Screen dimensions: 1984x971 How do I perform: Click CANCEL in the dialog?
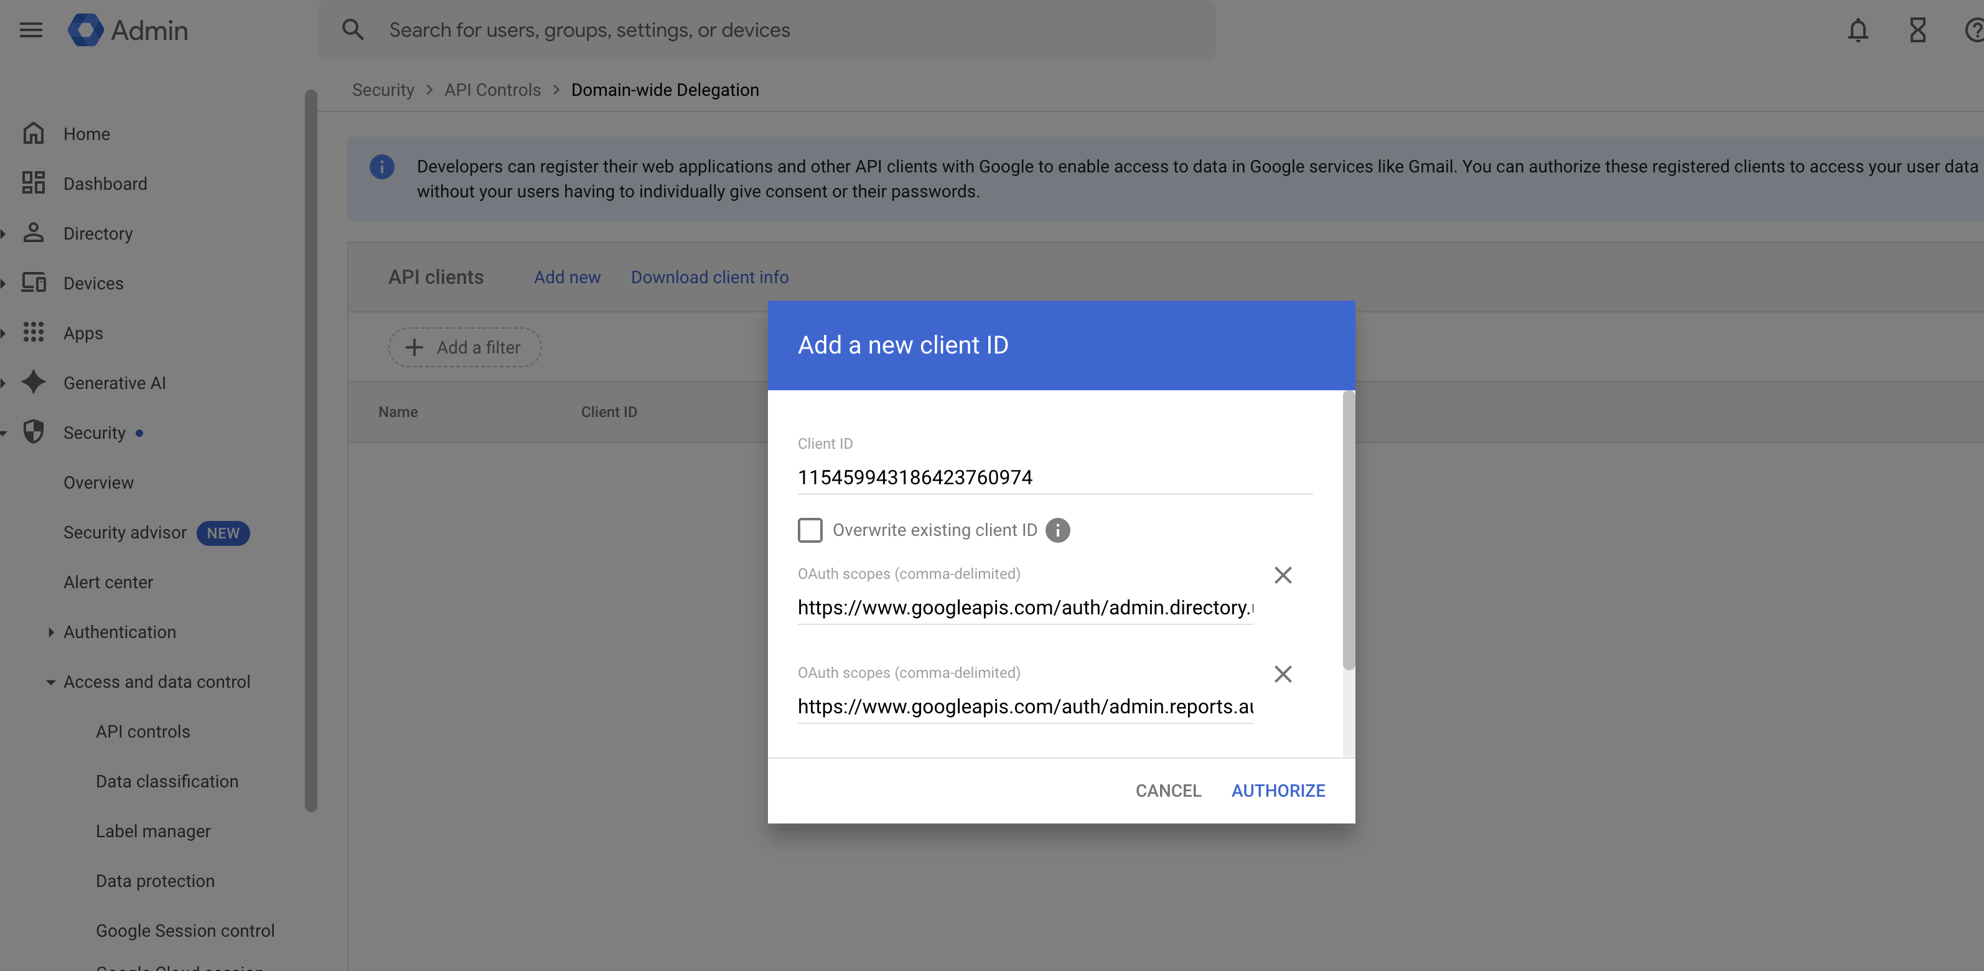point(1167,791)
